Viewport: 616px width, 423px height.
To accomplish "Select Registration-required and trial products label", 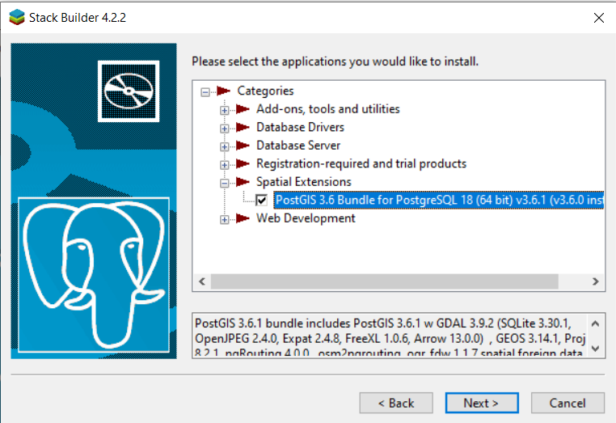I will [x=361, y=163].
